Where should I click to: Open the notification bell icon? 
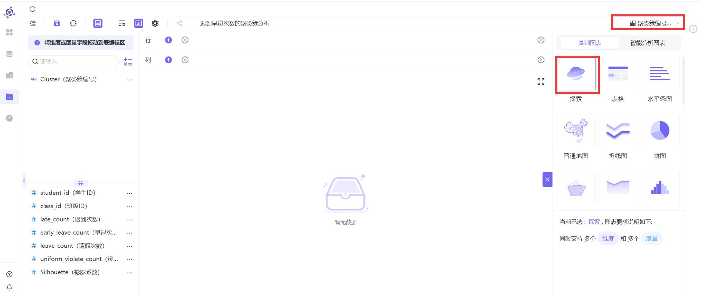click(9, 288)
